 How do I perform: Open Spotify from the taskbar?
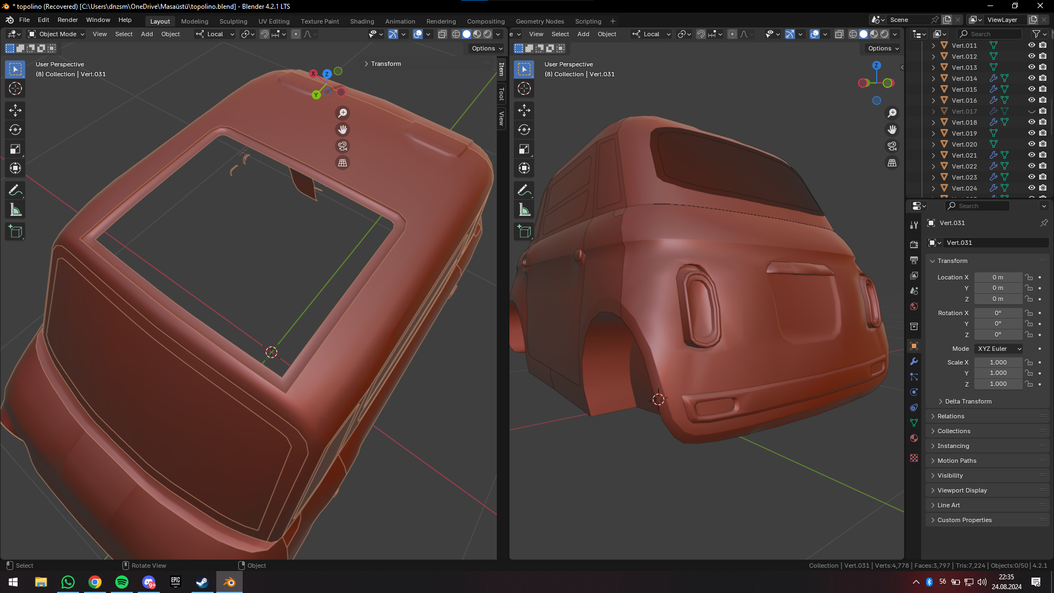tap(122, 582)
